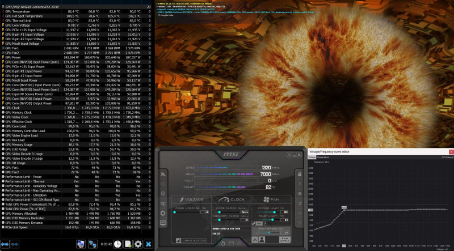Select Afterburner profile slot 5
Image resolution: width=454 pixels, height=251 pixels.
pos(300,223)
